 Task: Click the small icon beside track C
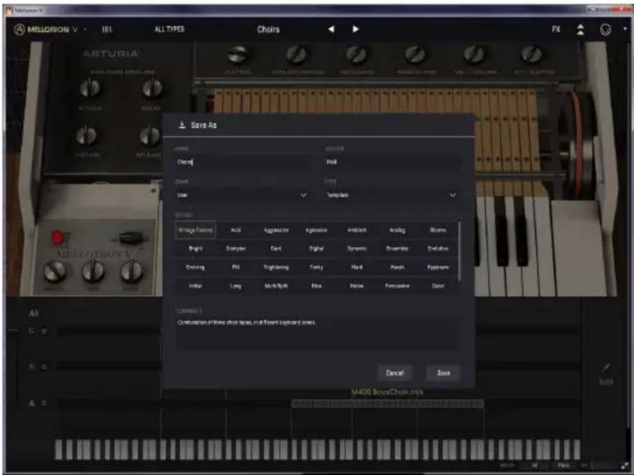(44, 331)
